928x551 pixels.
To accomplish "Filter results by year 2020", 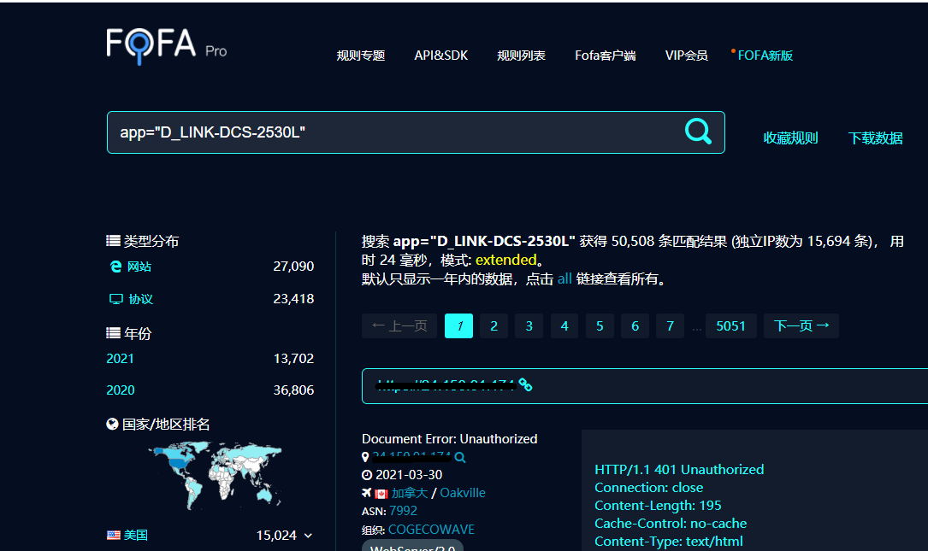I will tap(120, 390).
